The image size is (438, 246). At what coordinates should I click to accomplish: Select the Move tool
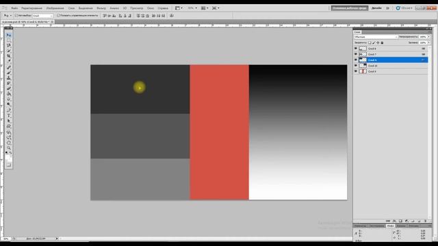[9, 35]
